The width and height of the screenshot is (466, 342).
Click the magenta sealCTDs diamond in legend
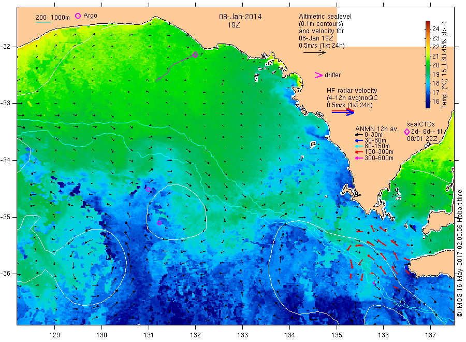[x=407, y=132]
